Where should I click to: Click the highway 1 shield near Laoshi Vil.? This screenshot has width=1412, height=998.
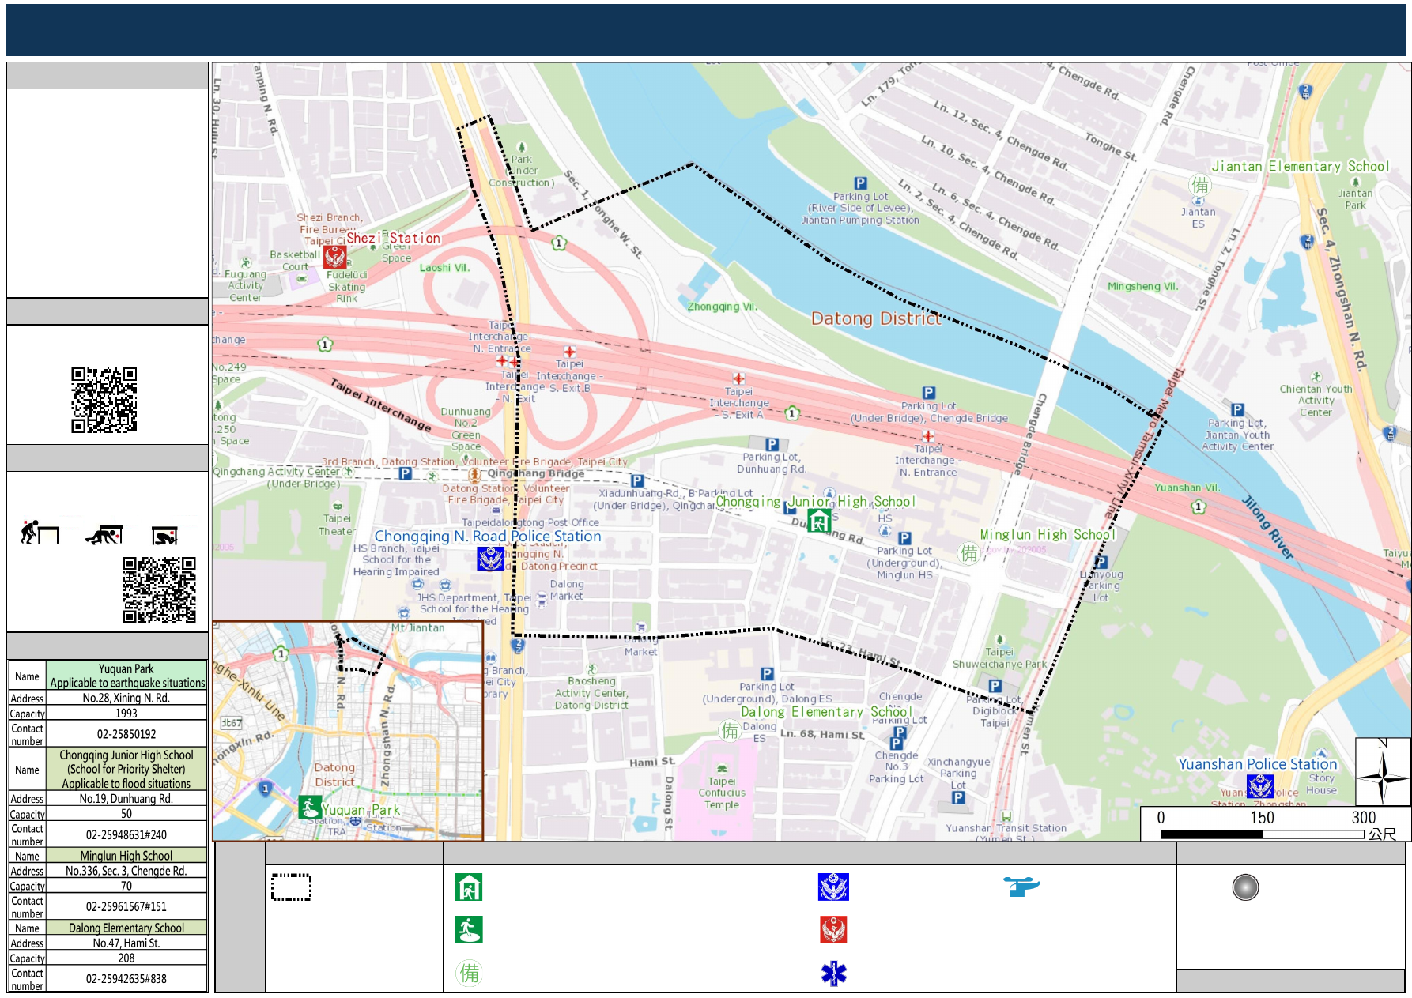tap(559, 243)
